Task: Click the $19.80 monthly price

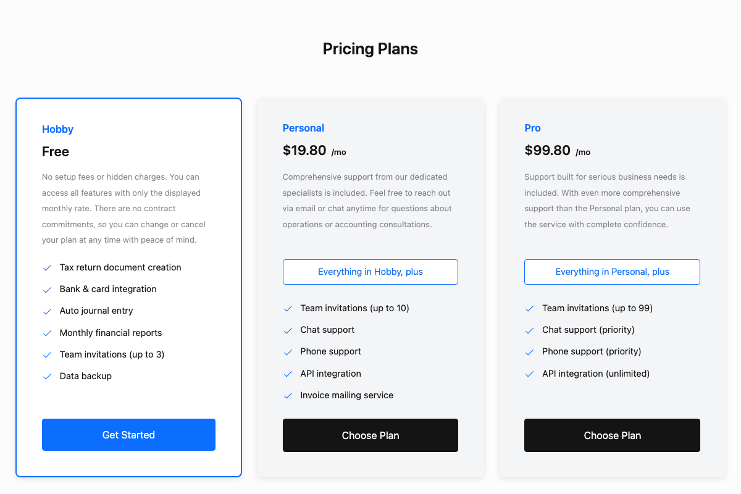Action: (x=304, y=150)
